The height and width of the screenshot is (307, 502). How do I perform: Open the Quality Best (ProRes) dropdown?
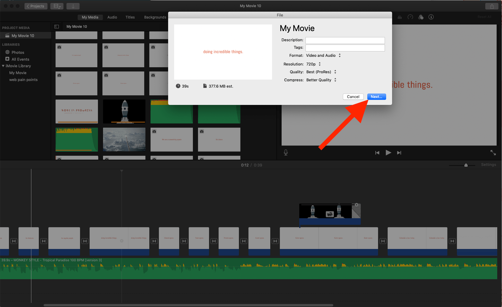(321, 72)
